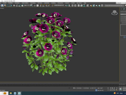This screenshot has width=126, height=95.
Task: Activate the Select and Scale tool
Action: click(20, 6)
